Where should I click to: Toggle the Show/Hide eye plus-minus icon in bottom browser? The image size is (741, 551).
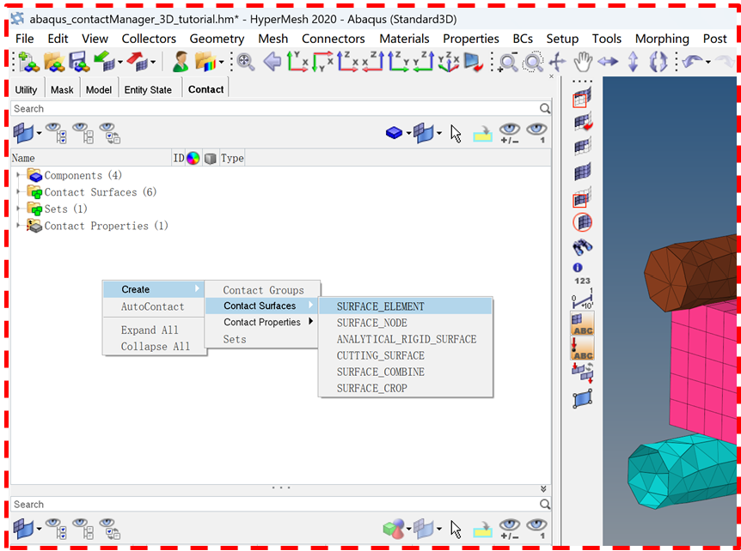click(509, 529)
